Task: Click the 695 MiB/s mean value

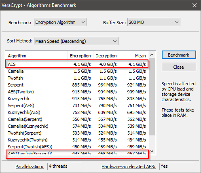Action: point(136,112)
